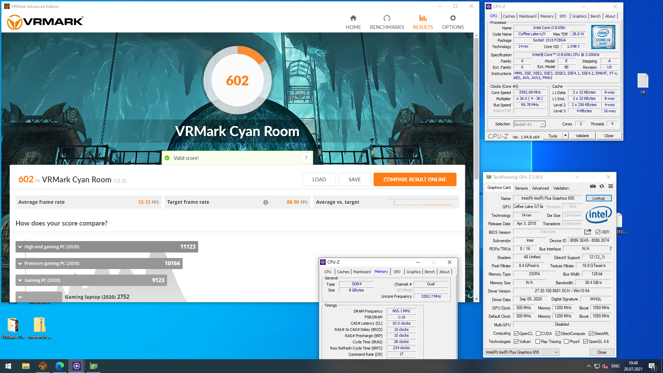Open VRMark Home page
The image size is (663, 373).
353,22
